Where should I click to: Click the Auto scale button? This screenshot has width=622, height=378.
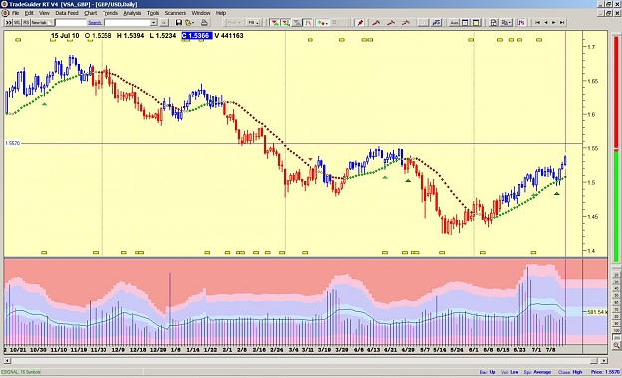click(x=454, y=23)
